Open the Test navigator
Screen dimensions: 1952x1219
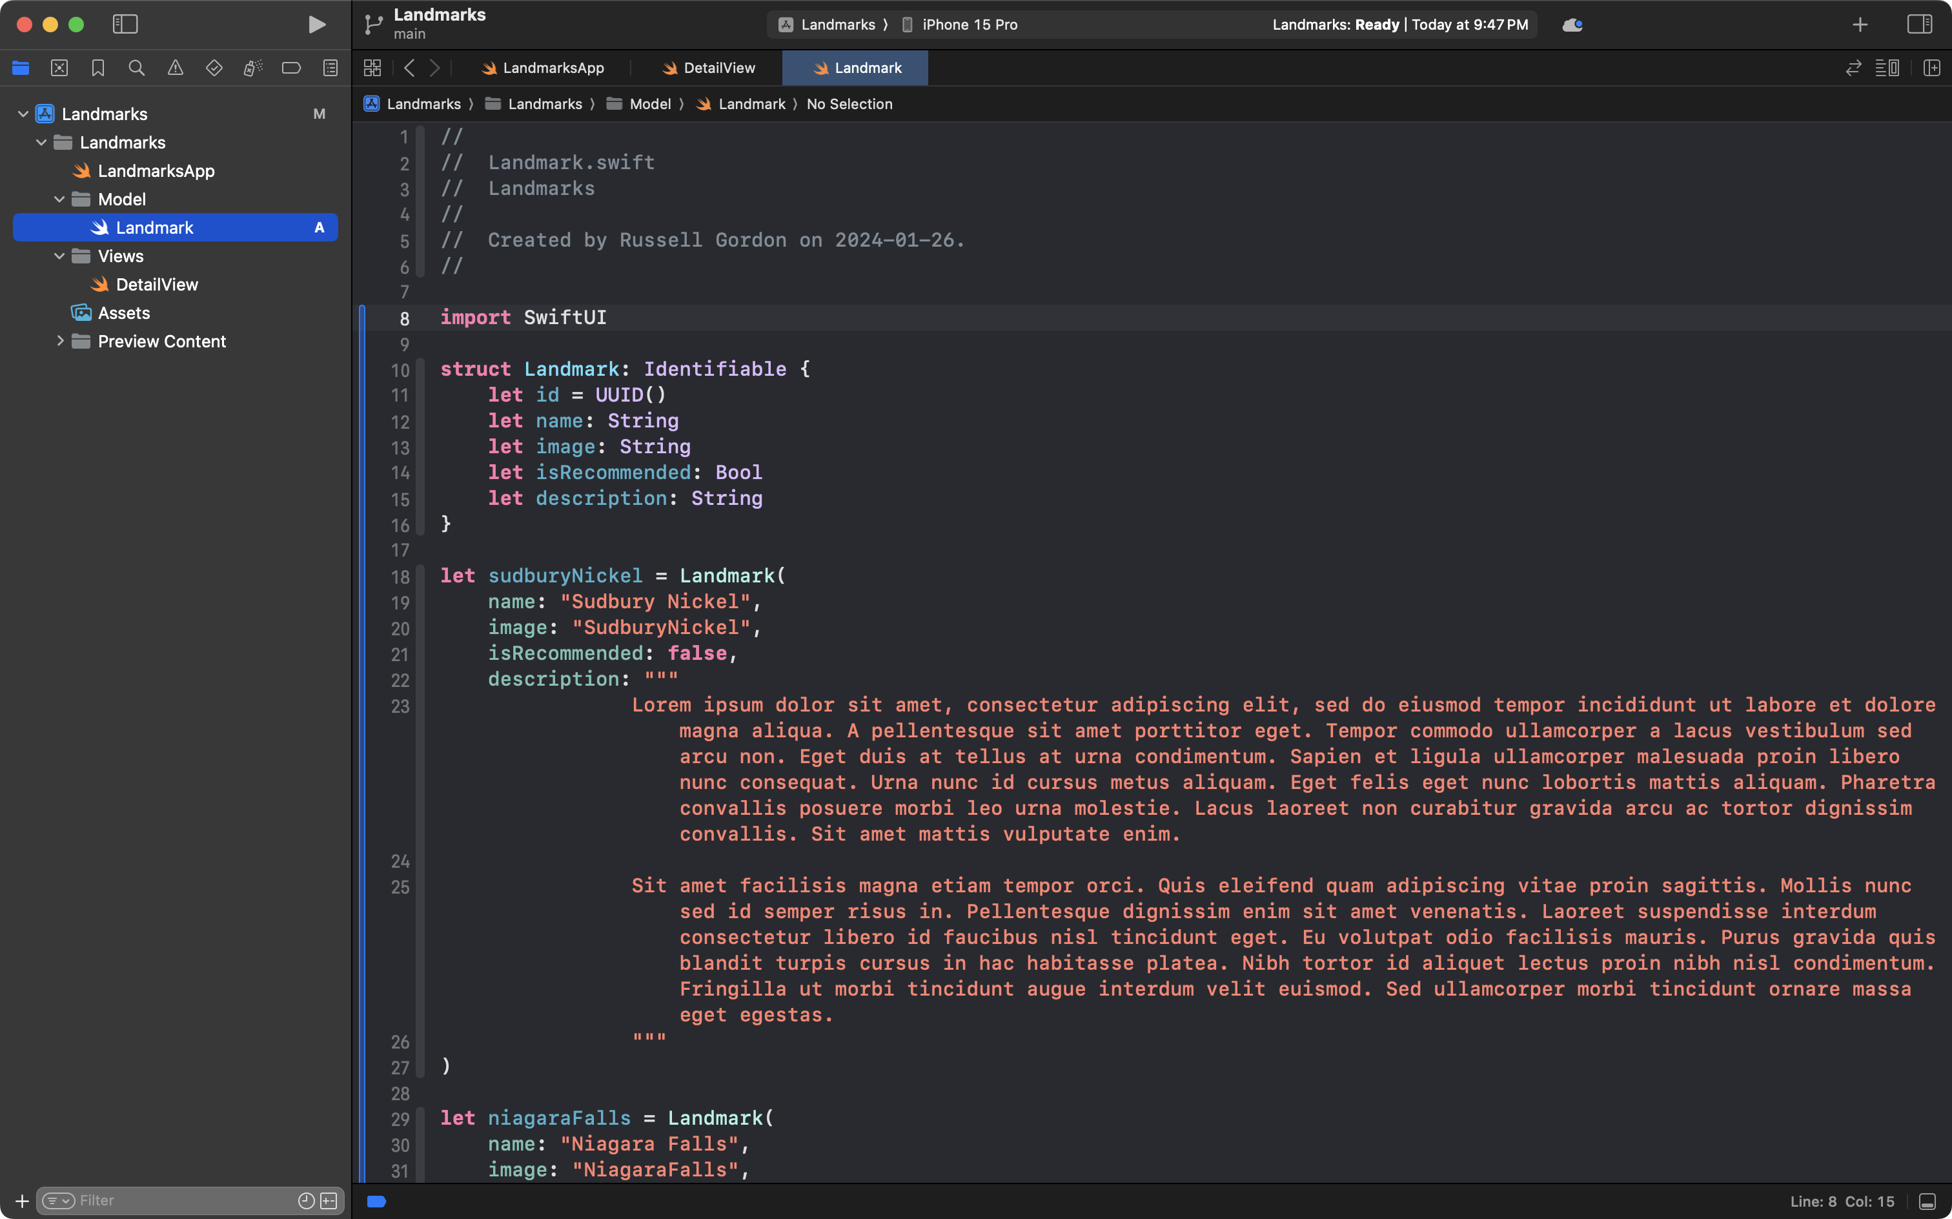(214, 68)
